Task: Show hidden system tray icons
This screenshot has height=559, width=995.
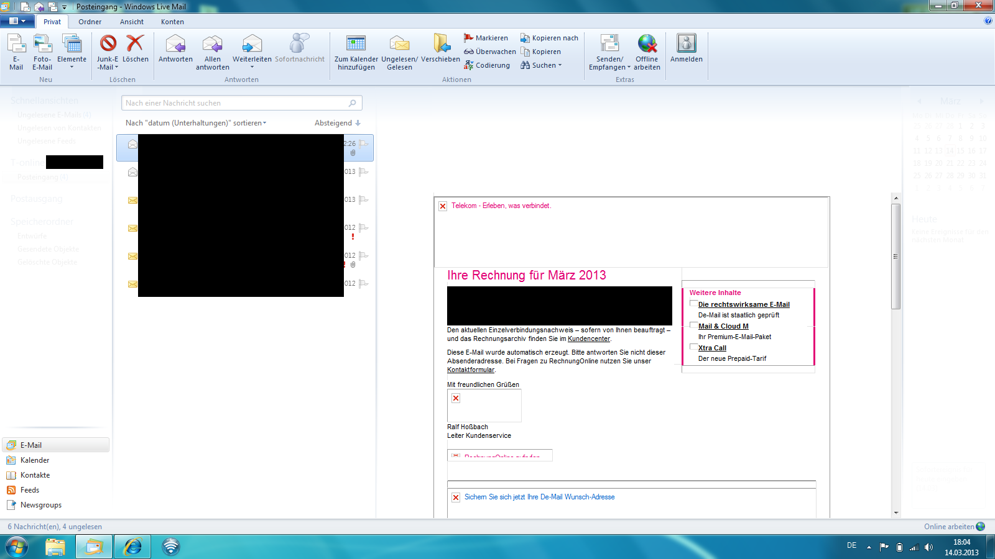Action: pos(869,547)
